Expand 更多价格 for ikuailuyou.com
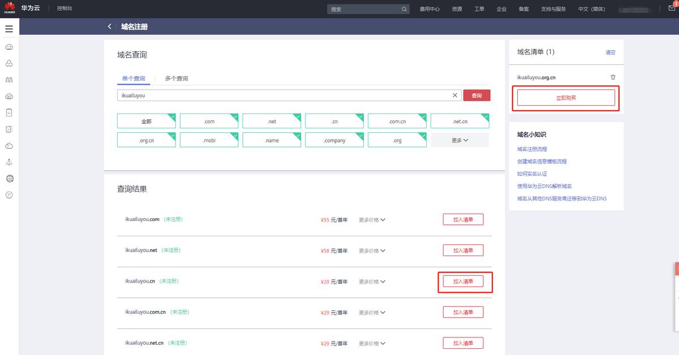This screenshot has width=679, height=355. [x=372, y=219]
